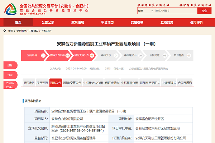Click 安徽合肥公共资源交易电子服务系统 source text
This screenshot has width=215, height=143.
148,69
